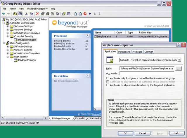Open the View menu

click(22, 9)
